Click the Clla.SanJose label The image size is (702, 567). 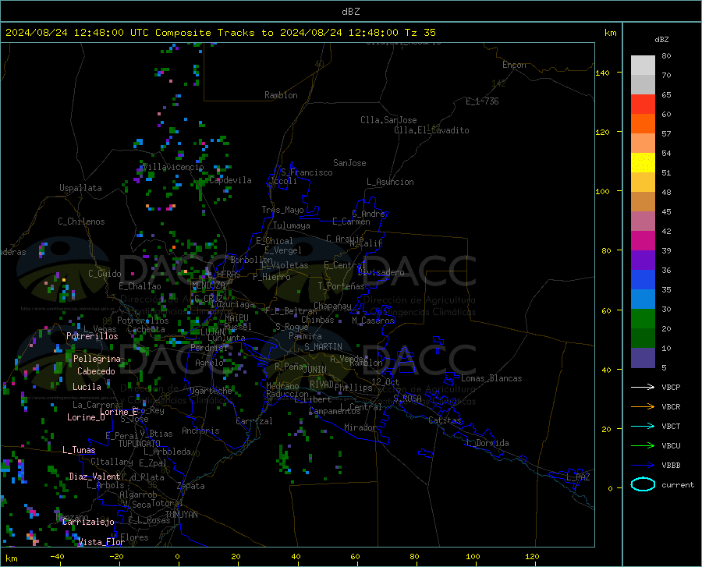(388, 120)
